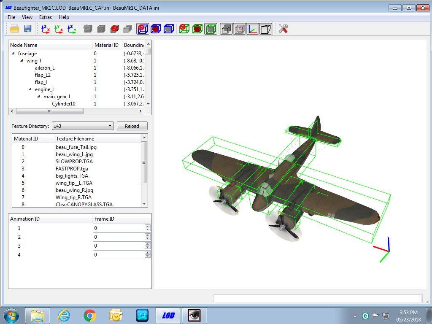Open the File menu
The width and height of the screenshot is (432, 324).
11,17
